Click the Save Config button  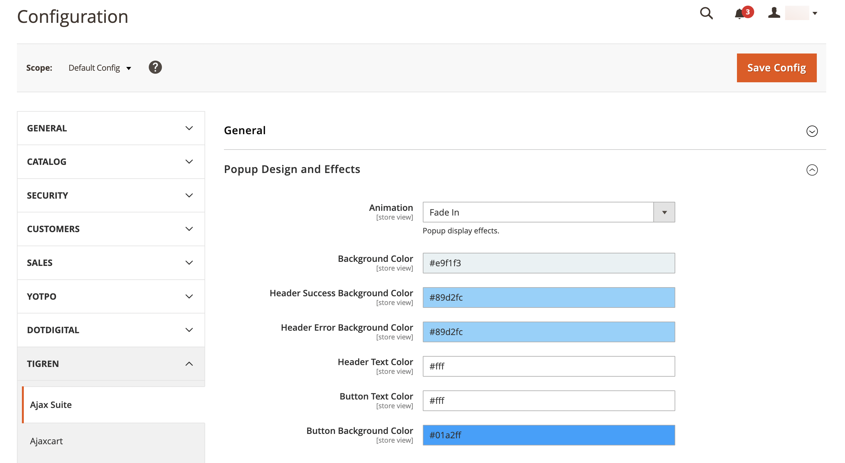[776, 68]
